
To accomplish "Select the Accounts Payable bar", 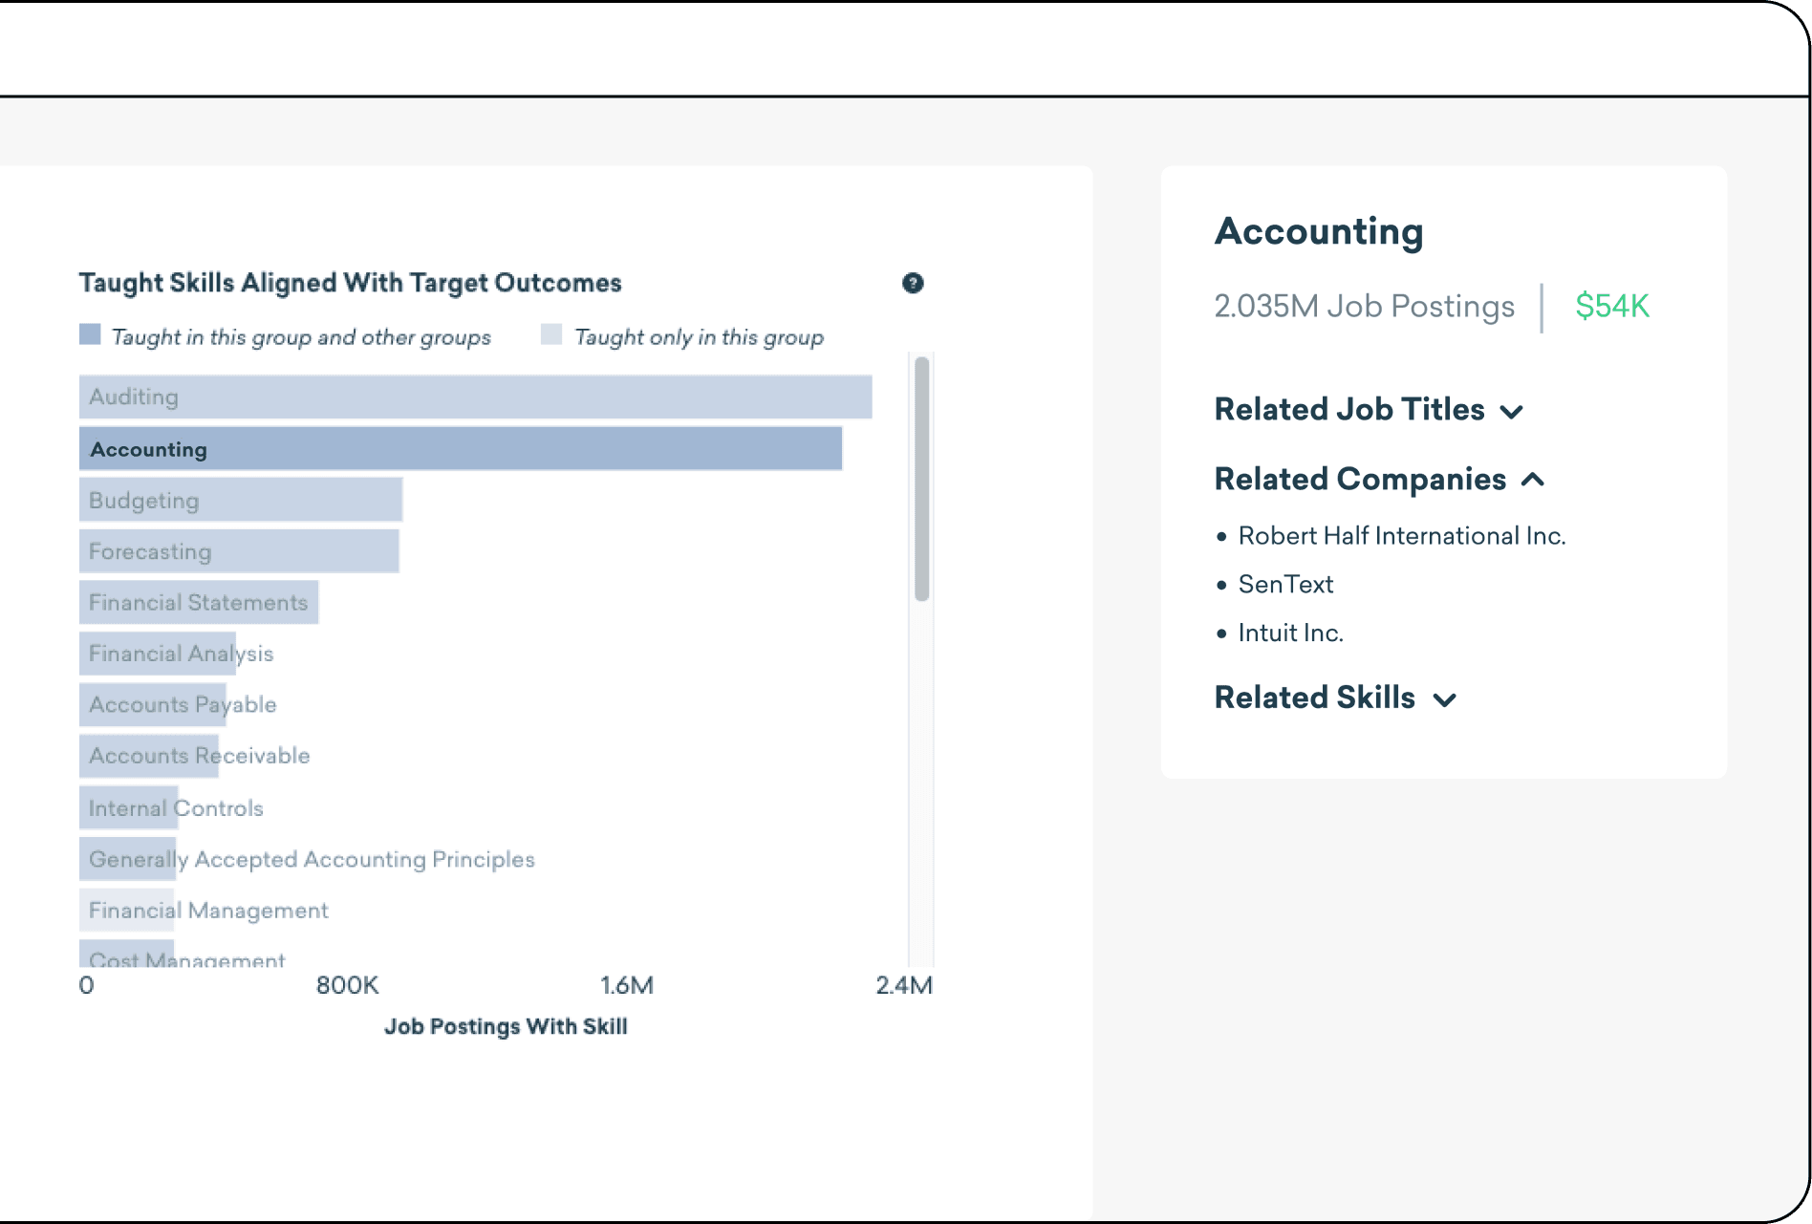I will click(x=153, y=704).
